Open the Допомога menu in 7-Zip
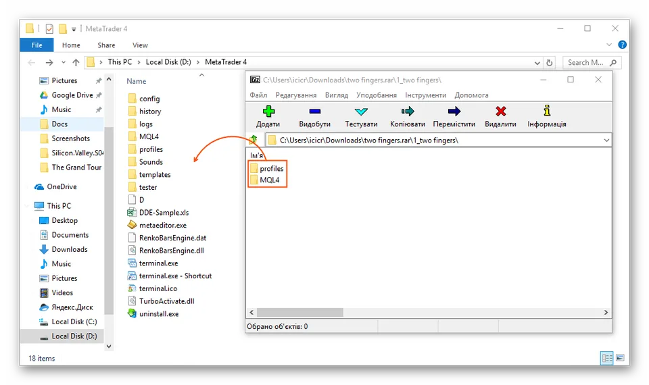 point(471,95)
